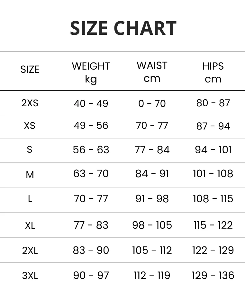Select the SIZE column header

click(x=30, y=70)
